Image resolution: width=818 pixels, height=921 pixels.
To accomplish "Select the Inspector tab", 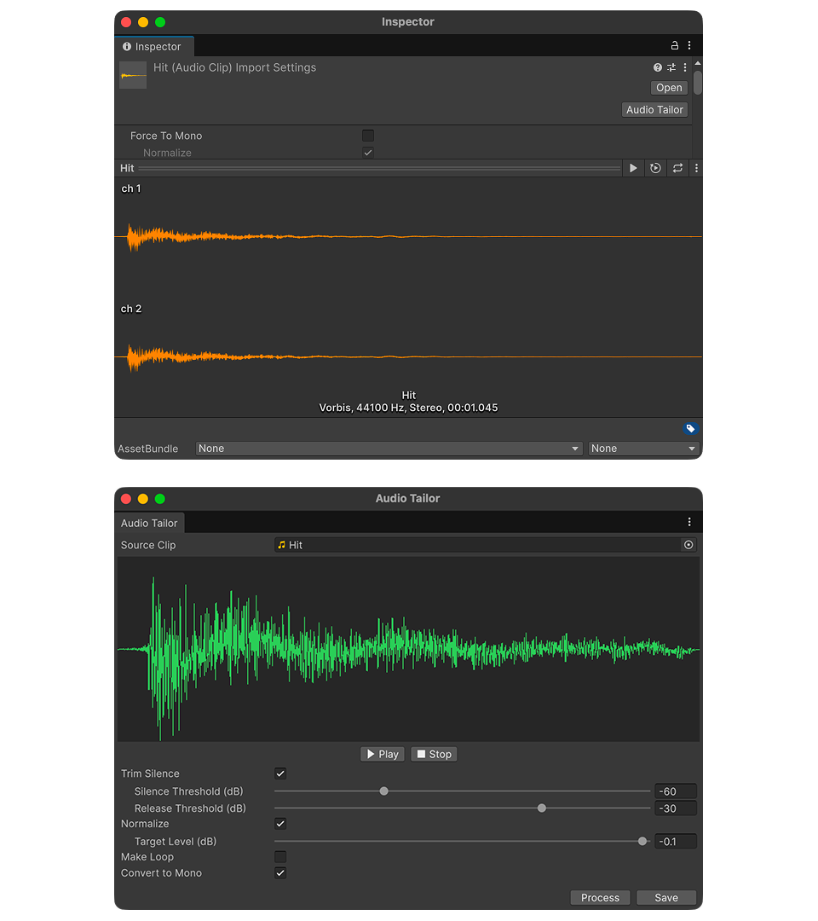I will (x=153, y=46).
